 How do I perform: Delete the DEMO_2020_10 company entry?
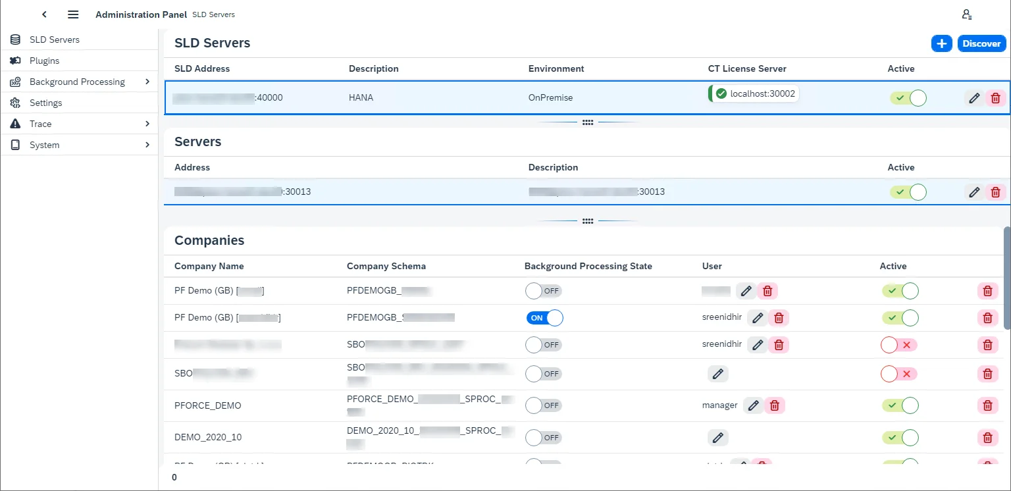pyautogui.click(x=987, y=437)
